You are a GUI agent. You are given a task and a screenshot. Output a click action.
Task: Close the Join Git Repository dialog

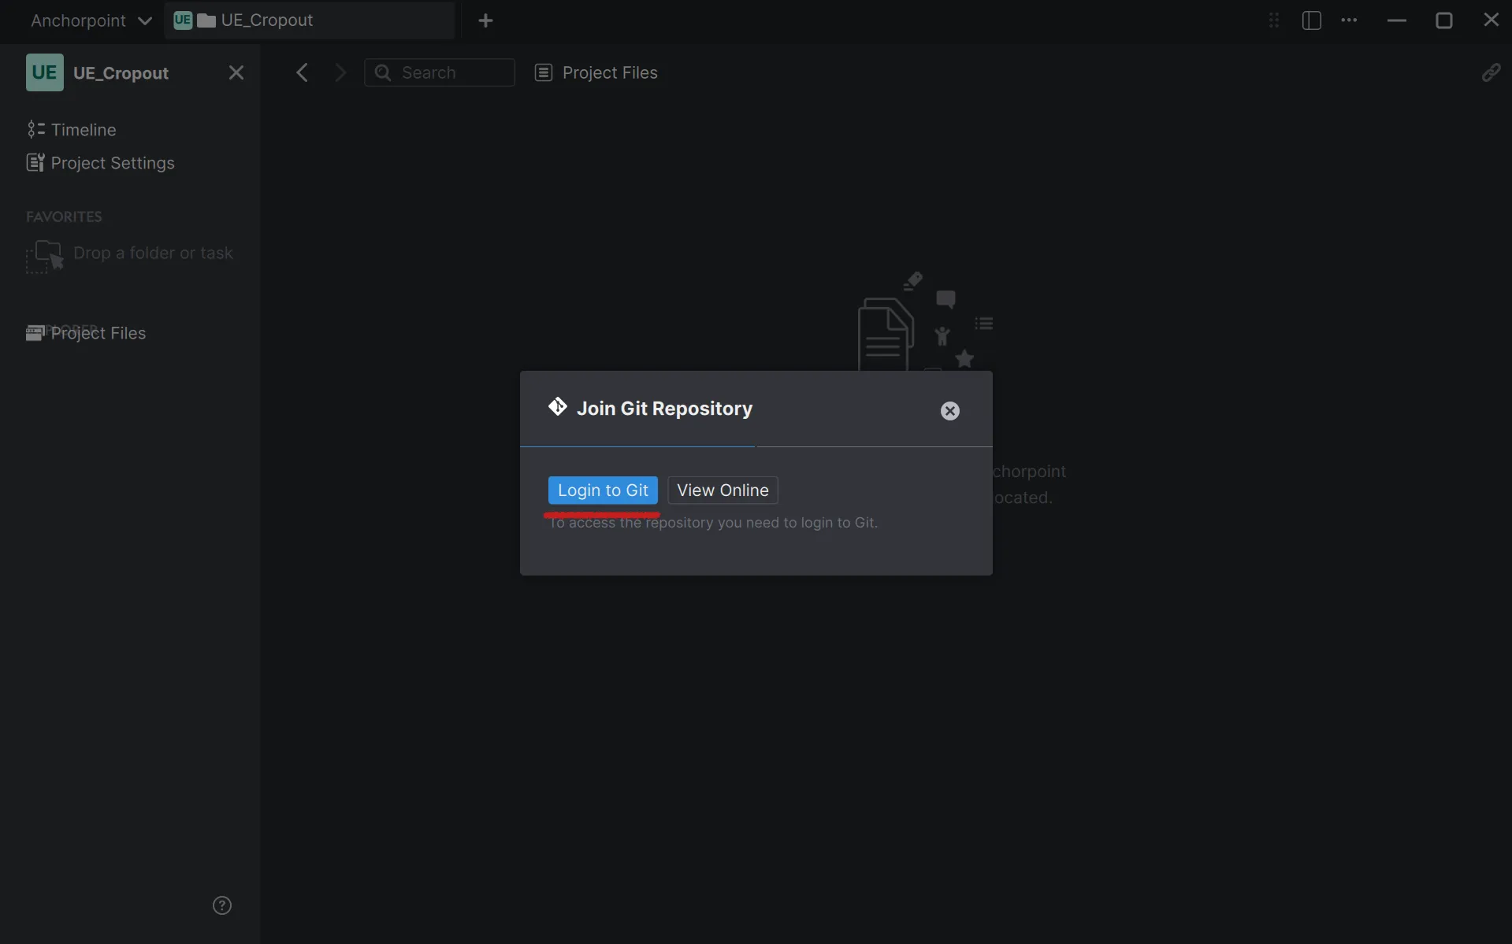pos(949,411)
